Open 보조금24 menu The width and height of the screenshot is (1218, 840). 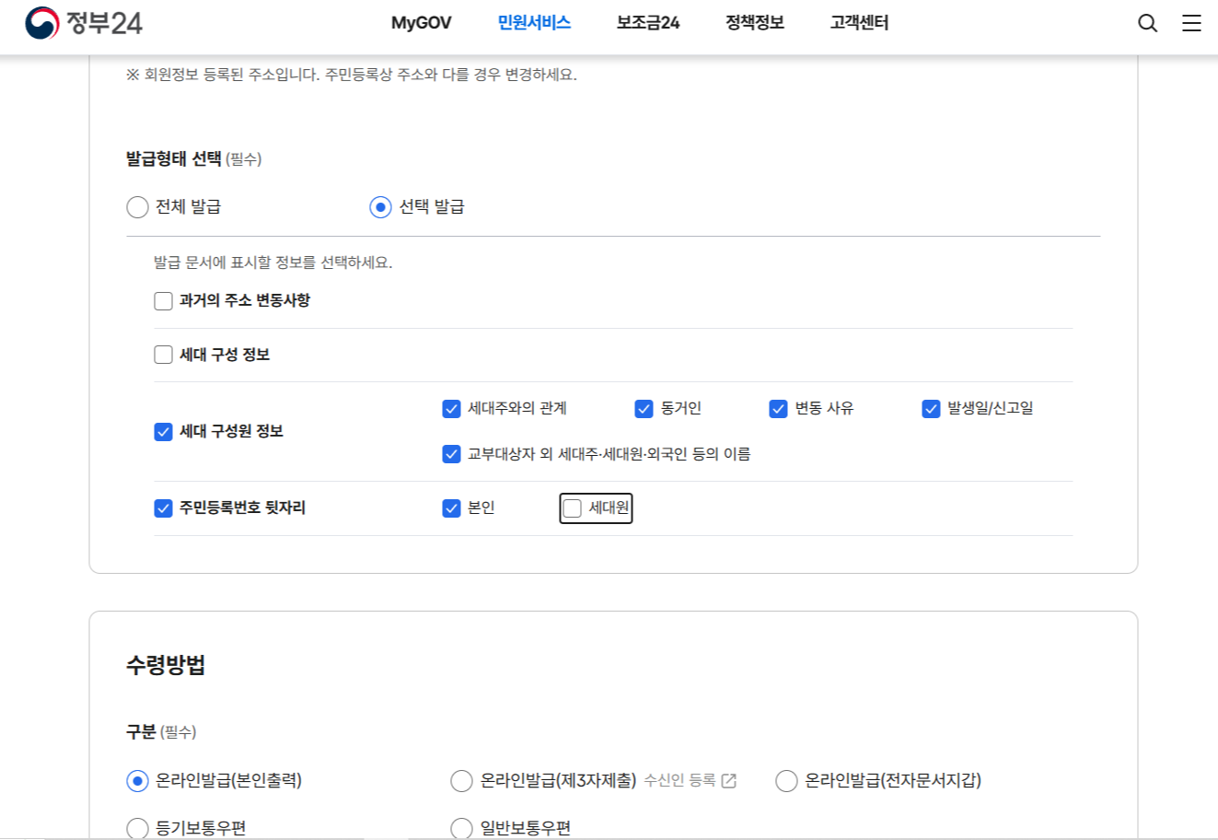tap(648, 23)
